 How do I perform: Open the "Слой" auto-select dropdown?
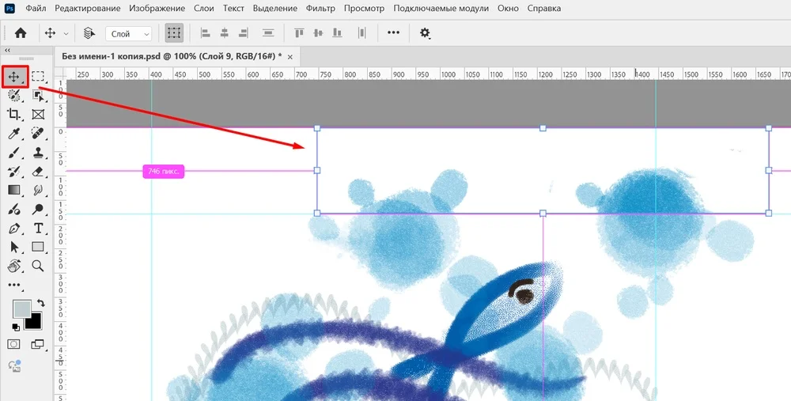point(131,33)
